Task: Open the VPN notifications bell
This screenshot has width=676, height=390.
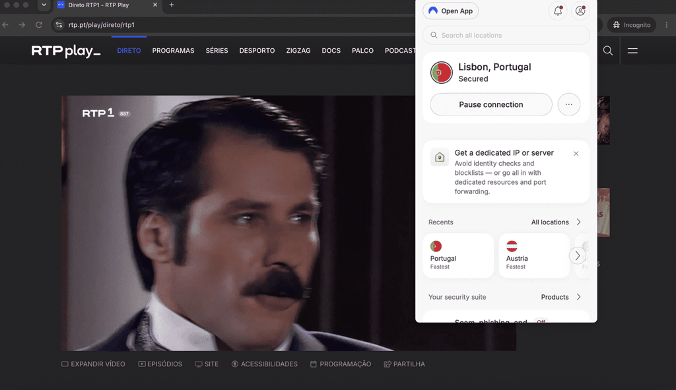Action: click(x=557, y=11)
